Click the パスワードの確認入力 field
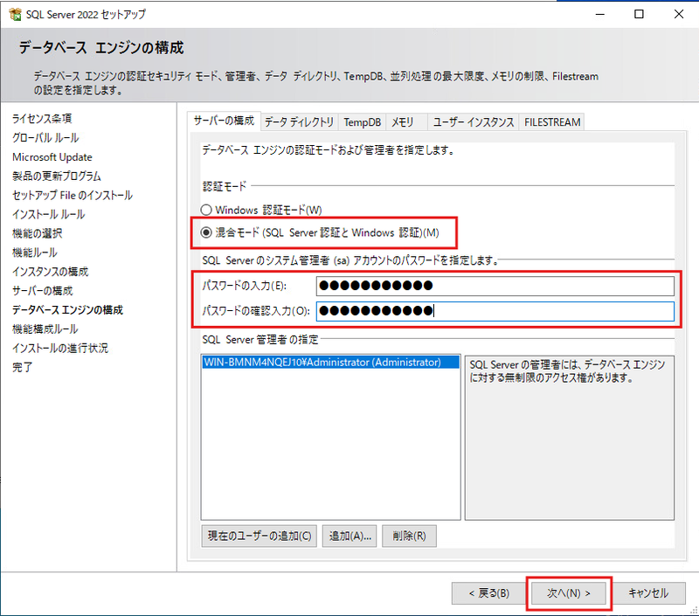 click(x=495, y=311)
